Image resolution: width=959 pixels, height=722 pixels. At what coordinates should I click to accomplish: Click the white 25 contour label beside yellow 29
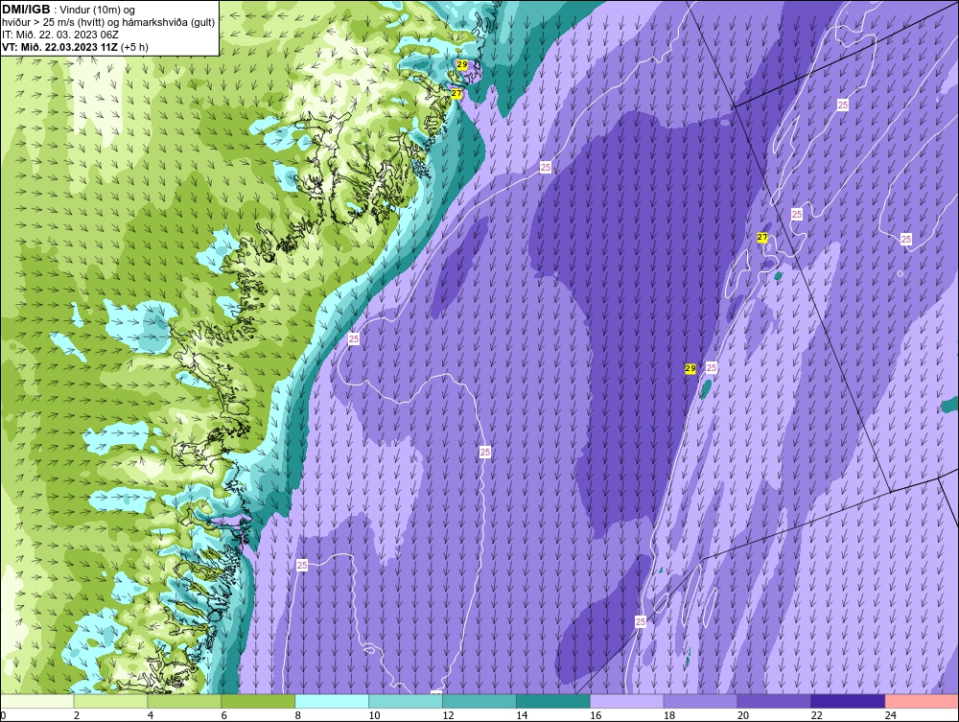(x=712, y=367)
